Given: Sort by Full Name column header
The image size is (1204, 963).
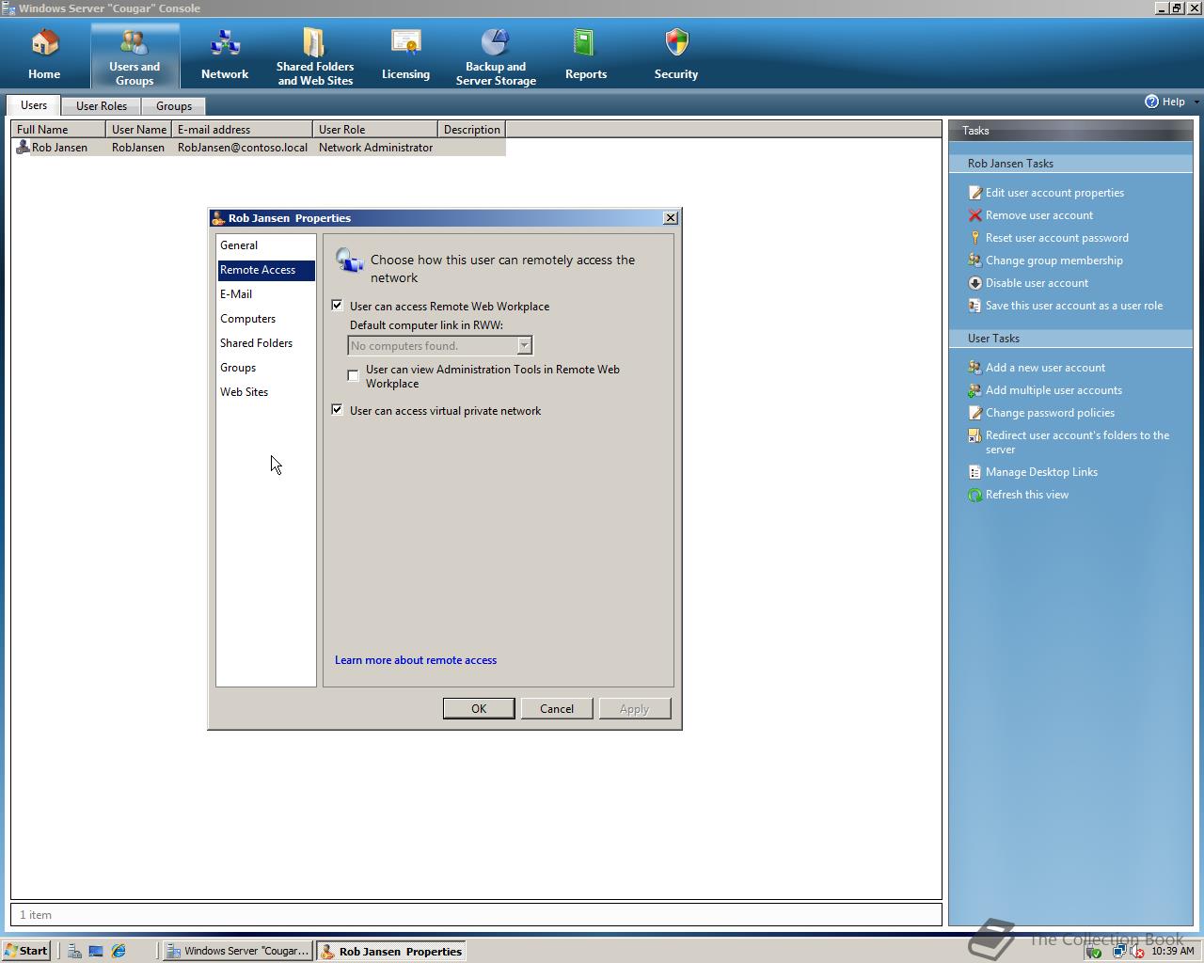Looking at the screenshot, I should tap(58, 130).
